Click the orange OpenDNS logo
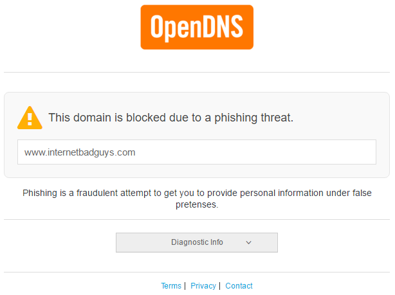The height and width of the screenshot is (295, 395). 197,27
